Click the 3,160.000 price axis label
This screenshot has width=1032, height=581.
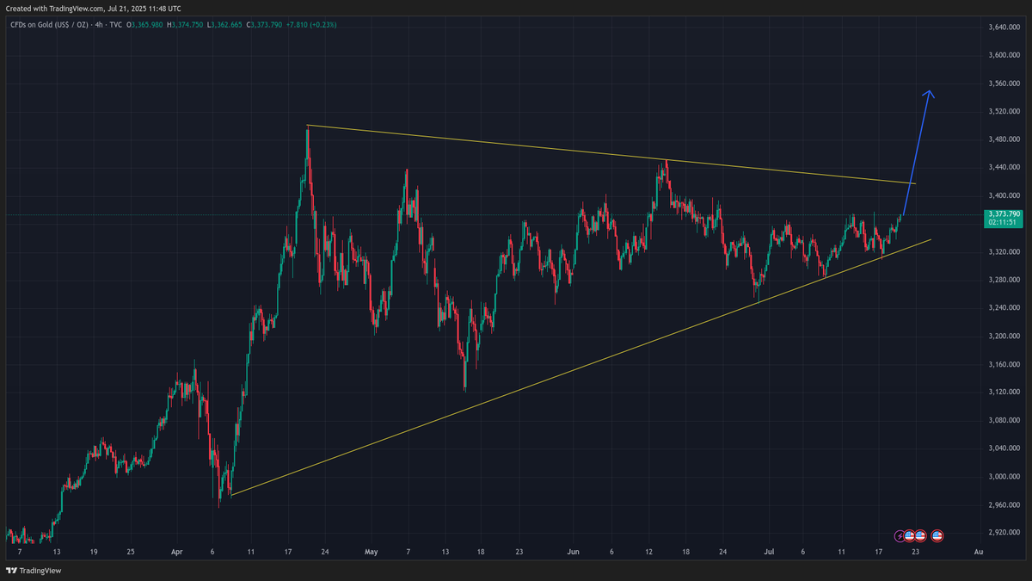pyautogui.click(x=1004, y=363)
